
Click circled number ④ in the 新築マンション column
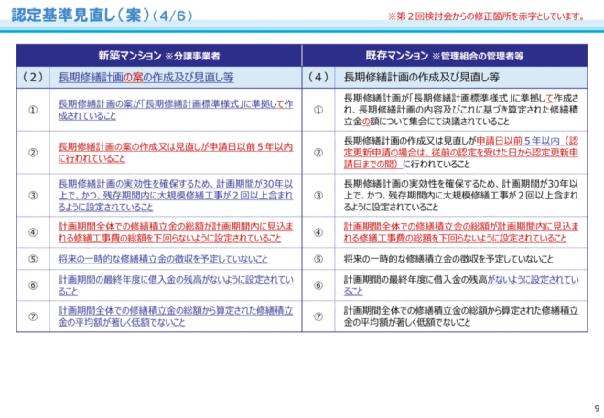click(x=33, y=230)
